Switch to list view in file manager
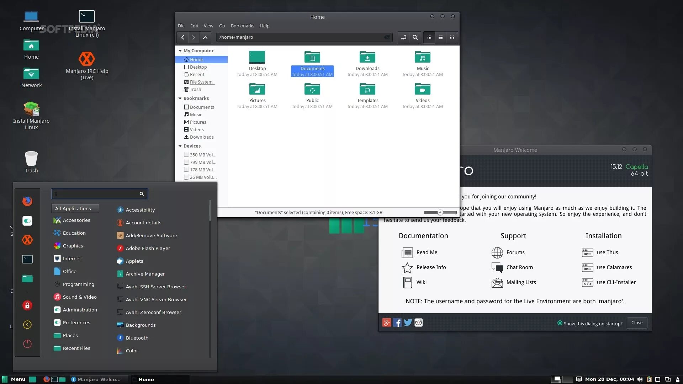The width and height of the screenshot is (683, 384). click(x=440, y=37)
